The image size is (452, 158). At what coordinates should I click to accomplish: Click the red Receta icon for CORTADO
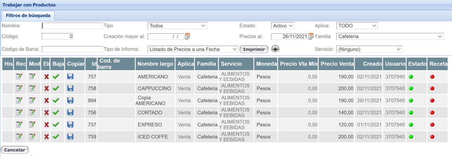[432, 112]
